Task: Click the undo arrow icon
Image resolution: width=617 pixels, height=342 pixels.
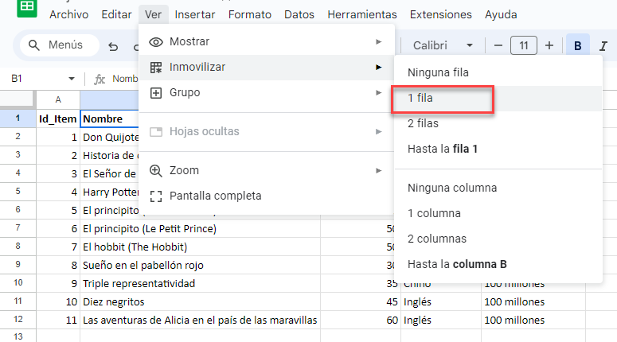Action: (113, 47)
